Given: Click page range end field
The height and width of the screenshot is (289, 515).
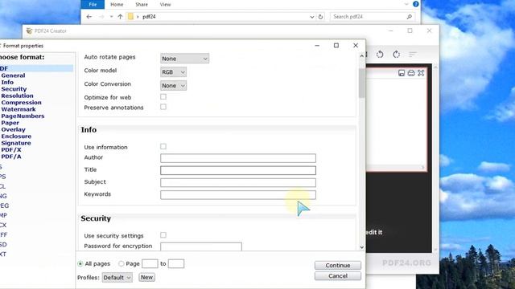Looking at the screenshot, I should click(176, 264).
